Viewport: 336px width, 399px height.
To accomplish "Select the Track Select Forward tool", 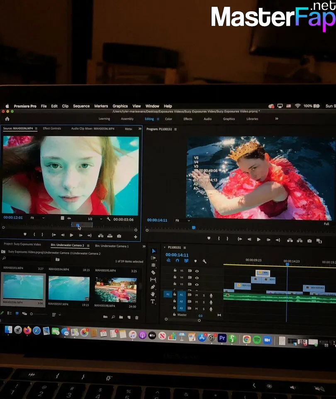I will (153, 258).
